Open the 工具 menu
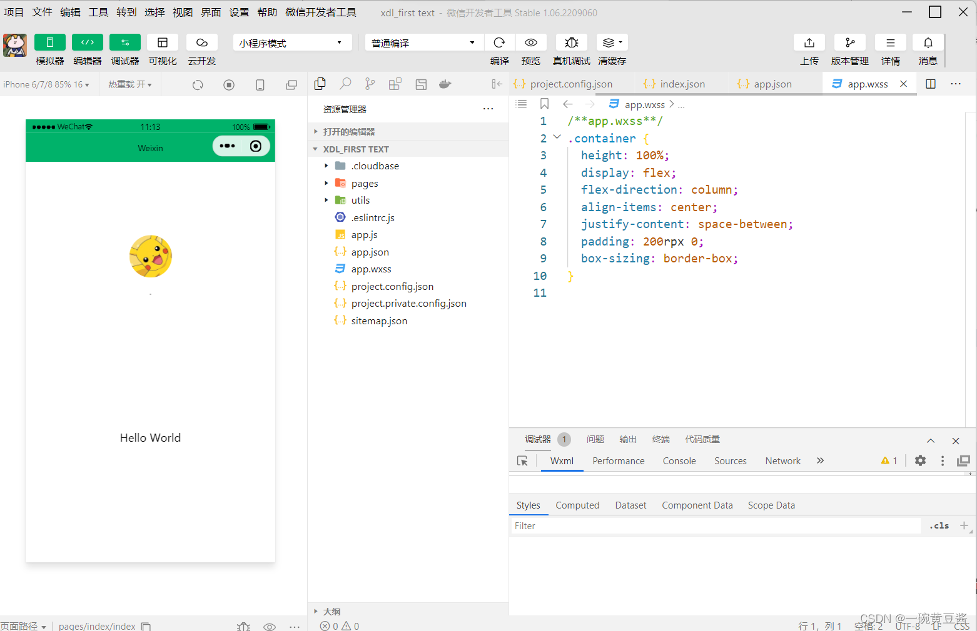The image size is (977, 631). click(x=98, y=12)
